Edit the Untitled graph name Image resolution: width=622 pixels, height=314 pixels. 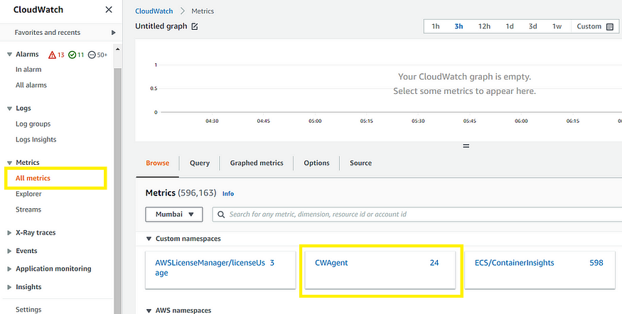coord(195,26)
